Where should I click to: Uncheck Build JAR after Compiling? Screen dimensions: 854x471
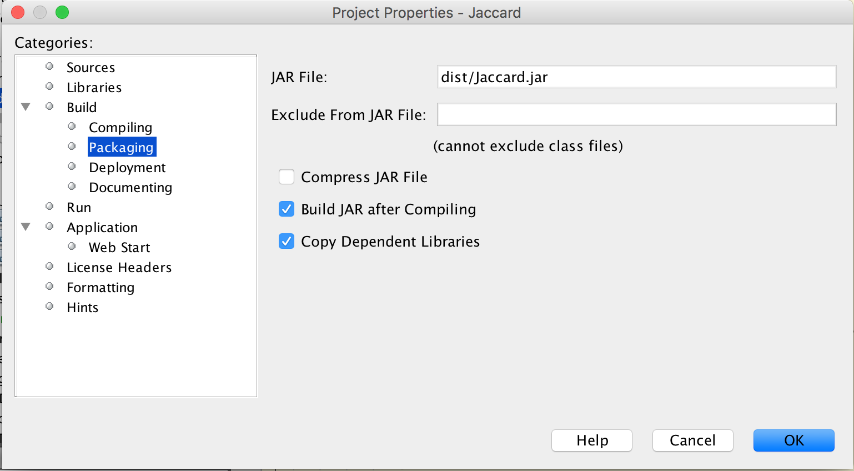click(x=286, y=209)
